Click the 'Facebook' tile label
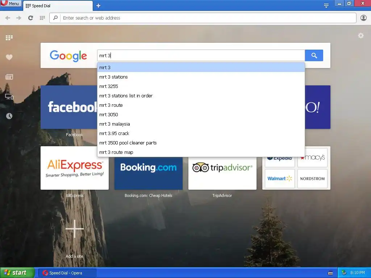 74,135
